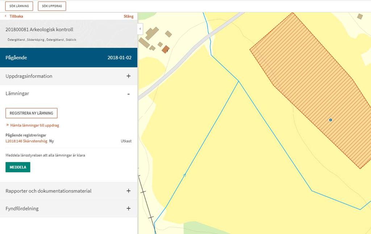Viewport: 371px width, 234px height.
Task: Click the 2018-01-02 date text
Action: (120, 58)
